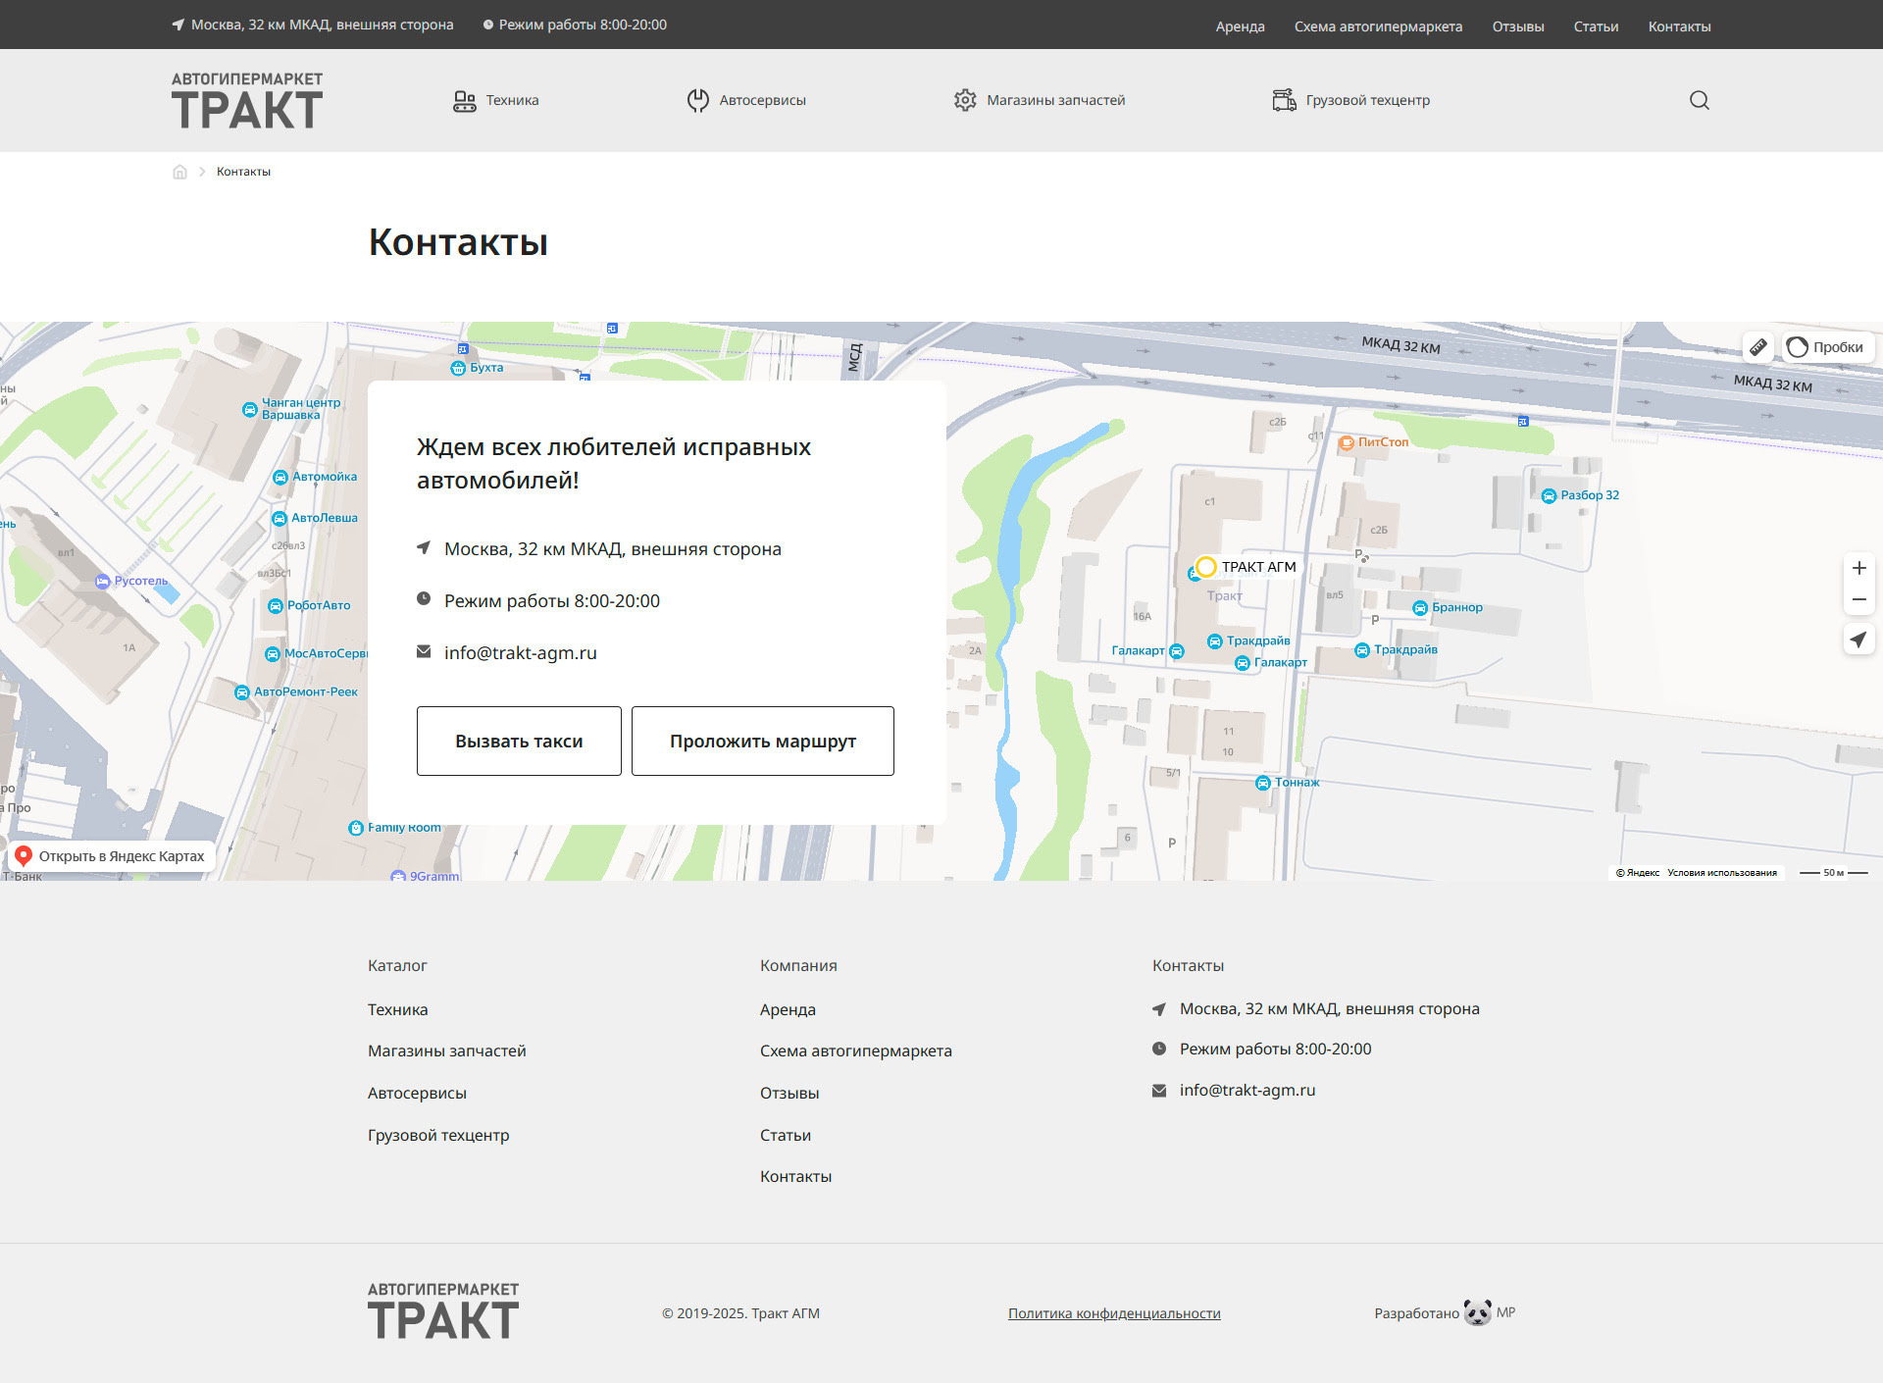The image size is (1883, 1383).
Task: Open footer link Схема автогипермаркета
Action: (855, 1050)
